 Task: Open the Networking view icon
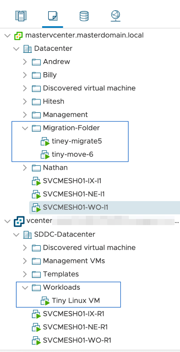coord(116,16)
